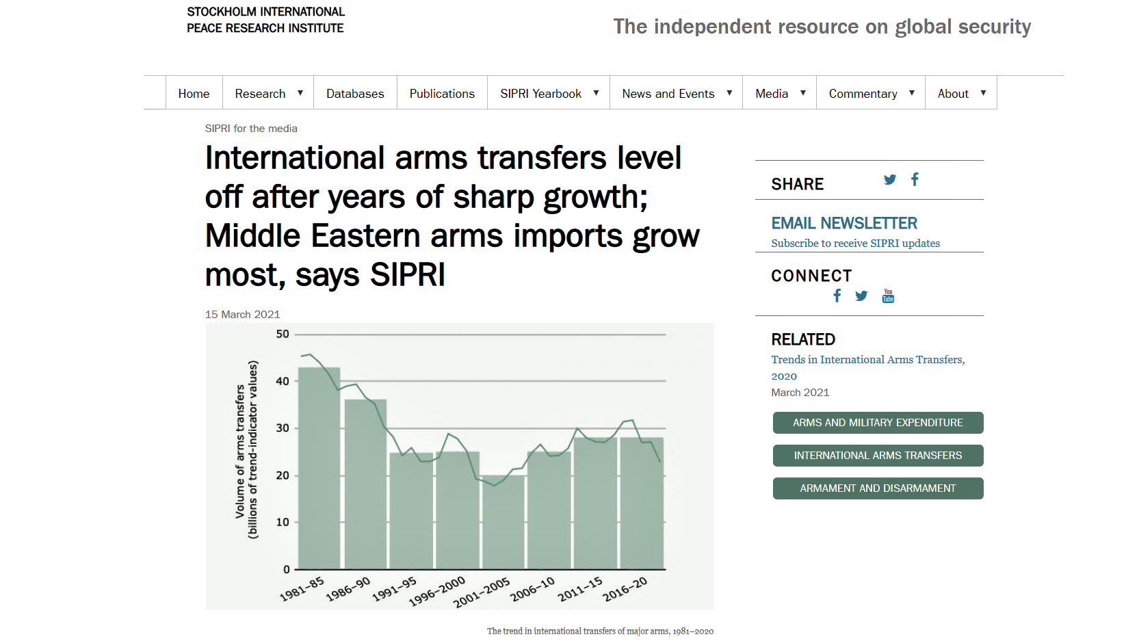Open SIPRI Twitter profile under Connect
Screen dimensions: 1139x641
(x=861, y=296)
